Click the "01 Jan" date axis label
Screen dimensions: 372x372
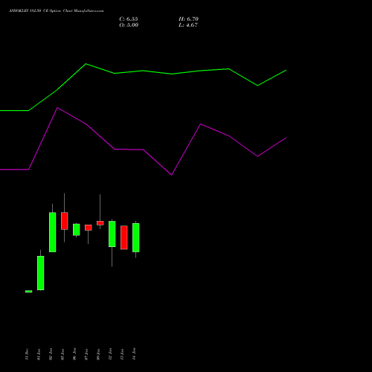39,354
